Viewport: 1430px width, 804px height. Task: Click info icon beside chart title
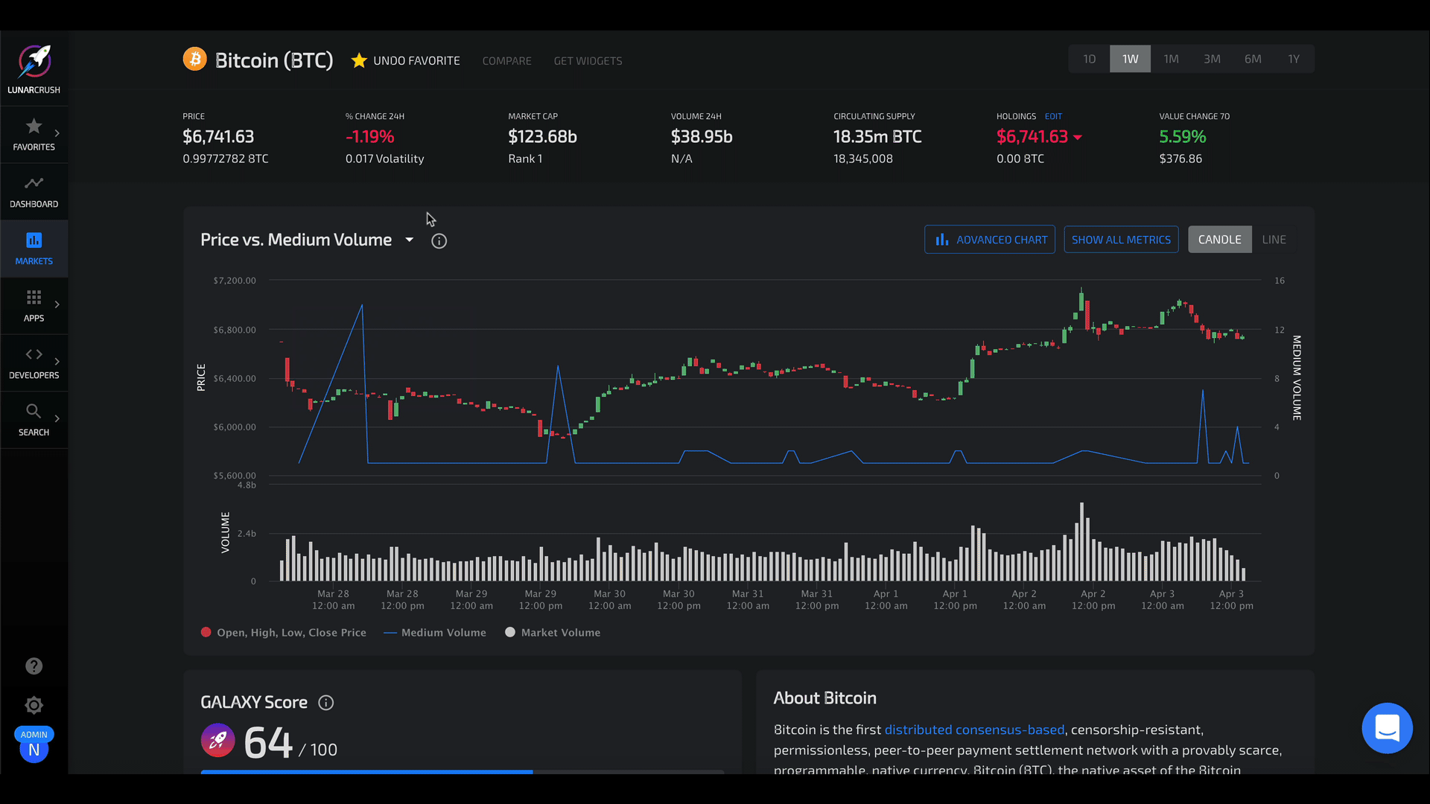(439, 240)
